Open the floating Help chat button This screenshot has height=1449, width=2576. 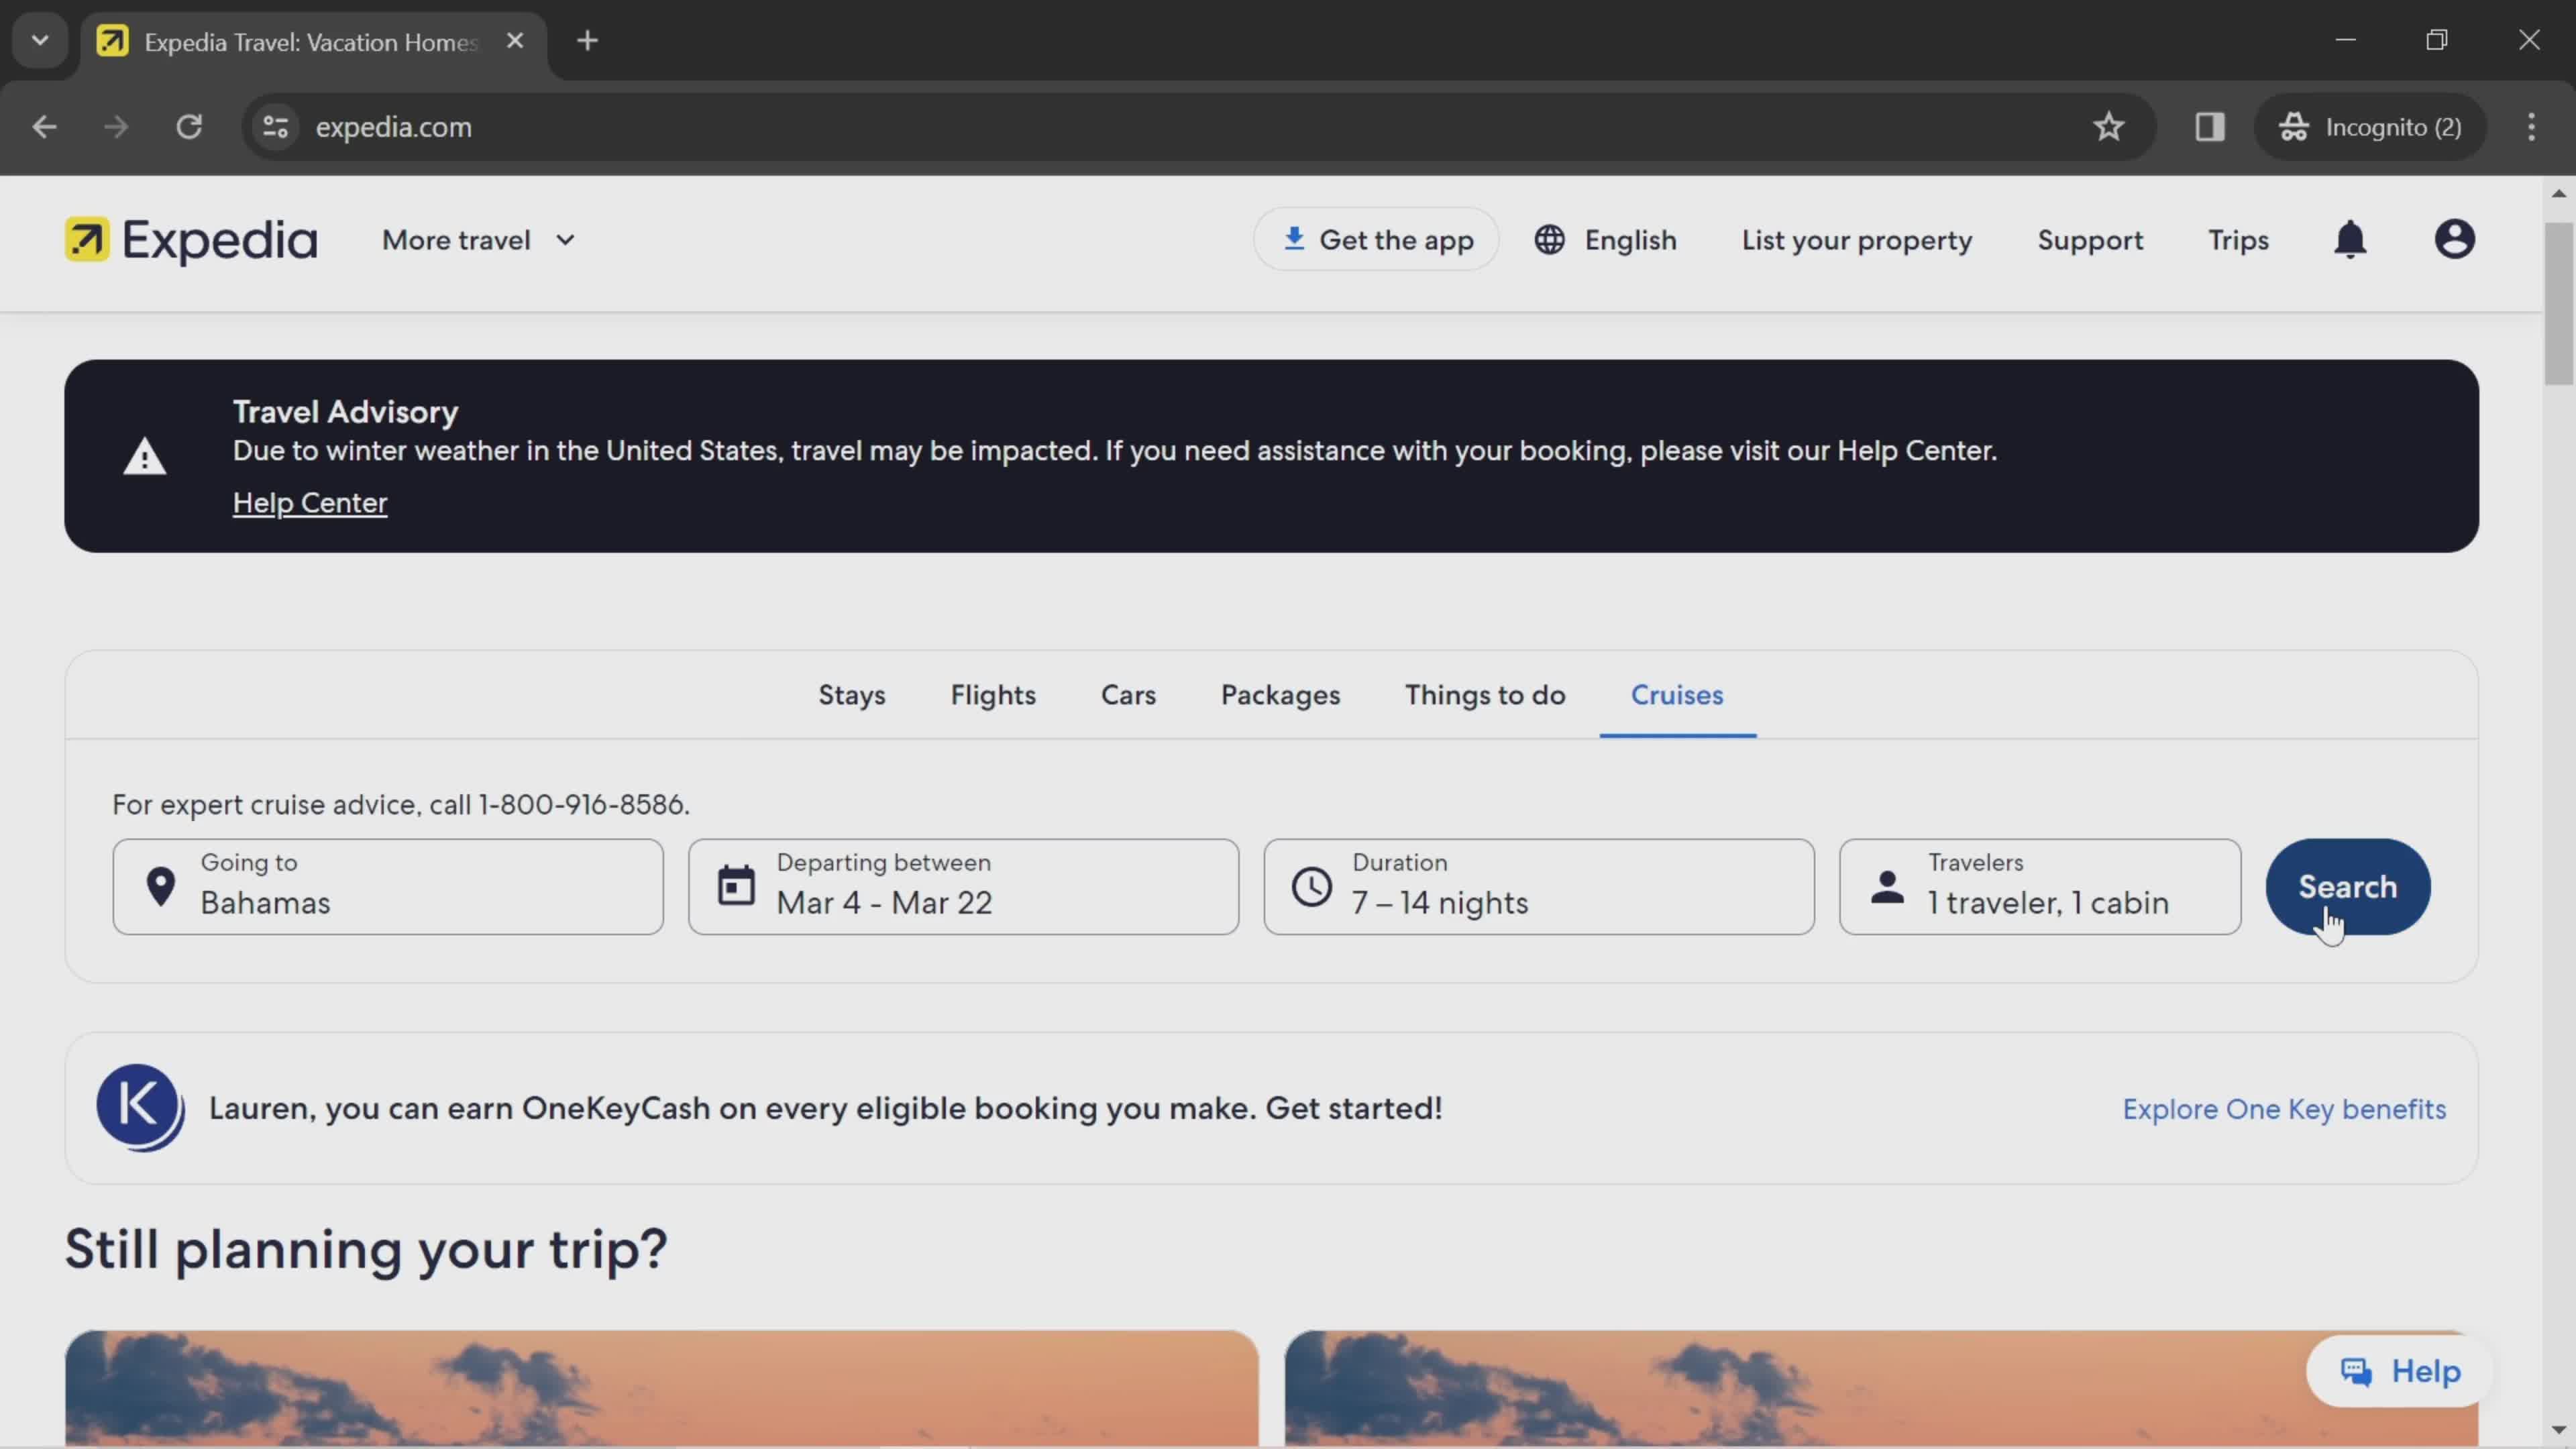click(2399, 1371)
